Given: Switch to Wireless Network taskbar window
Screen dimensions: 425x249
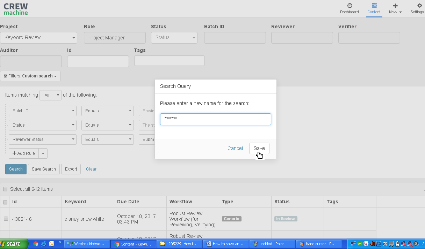Looking at the screenshot, I should (x=87, y=244).
